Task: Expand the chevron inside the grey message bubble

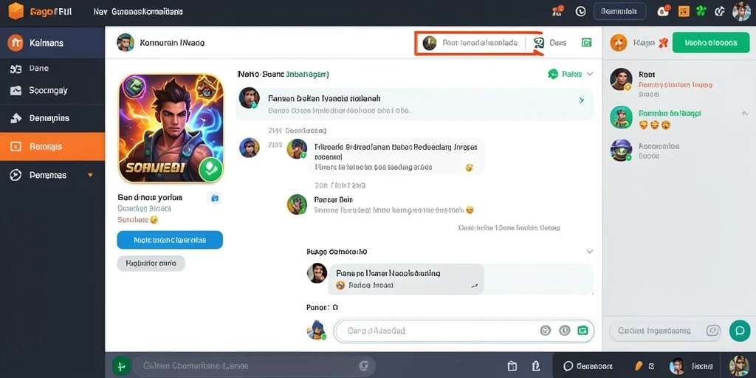Action: (475, 286)
